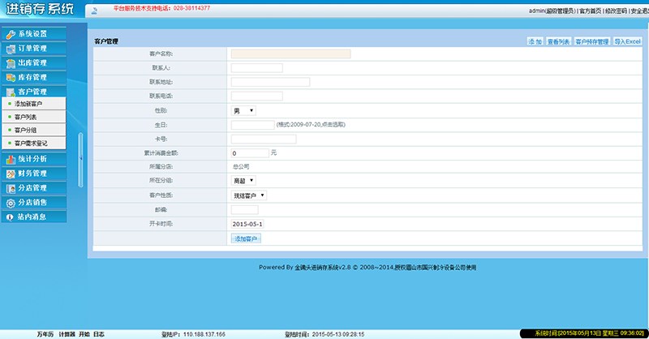
Task: Go to 官方首页 link
Action: click(591, 11)
